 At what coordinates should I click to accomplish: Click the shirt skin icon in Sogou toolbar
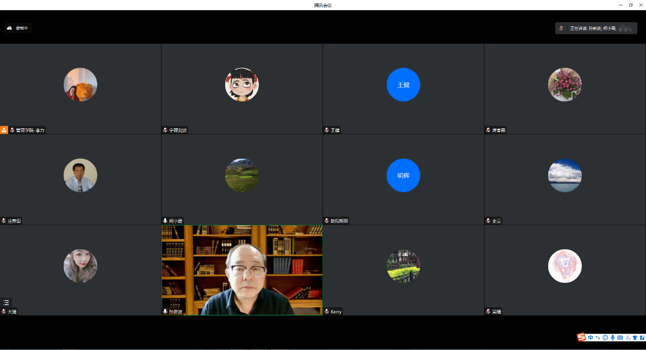[635, 337]
